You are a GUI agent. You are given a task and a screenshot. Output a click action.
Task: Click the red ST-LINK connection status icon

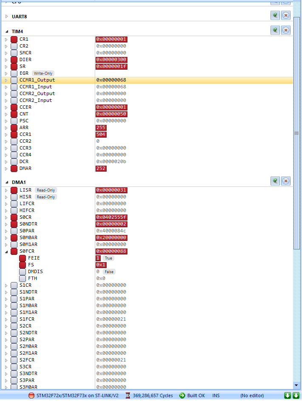(x=31, y=395)
